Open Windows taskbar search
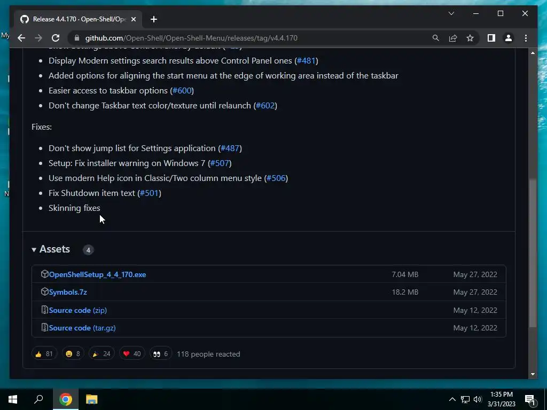This screenshot has height=410, width=547. point(38,399)
